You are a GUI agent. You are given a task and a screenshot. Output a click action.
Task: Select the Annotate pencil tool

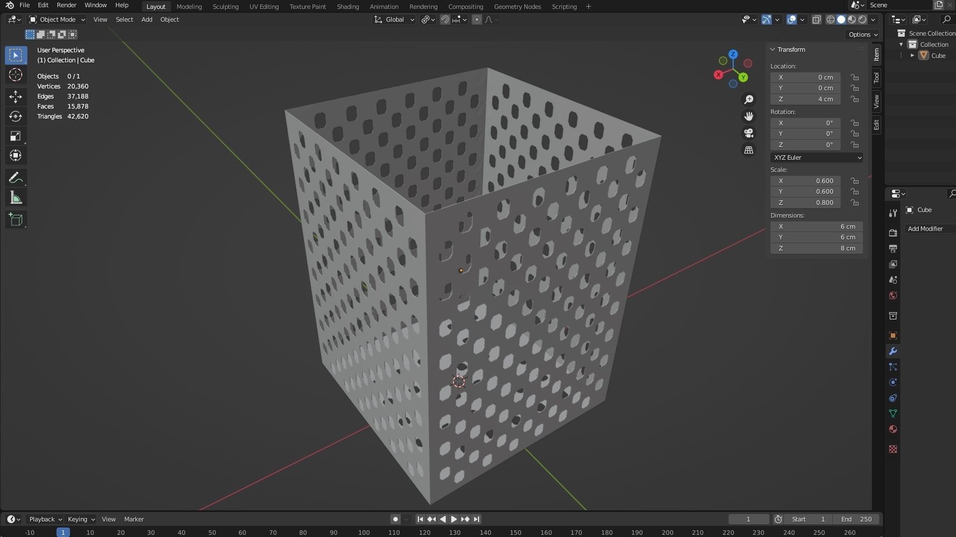[16, 178]
